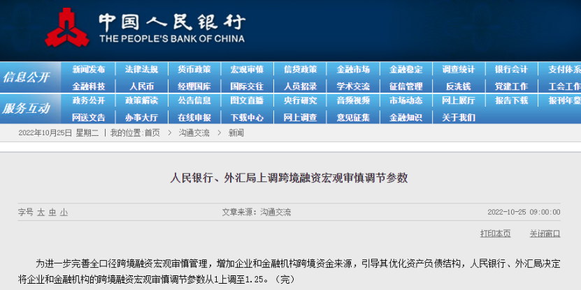Open the 新闻发布 navigation menu
This screenshot has height=290, width=581.
pos(89,70)
